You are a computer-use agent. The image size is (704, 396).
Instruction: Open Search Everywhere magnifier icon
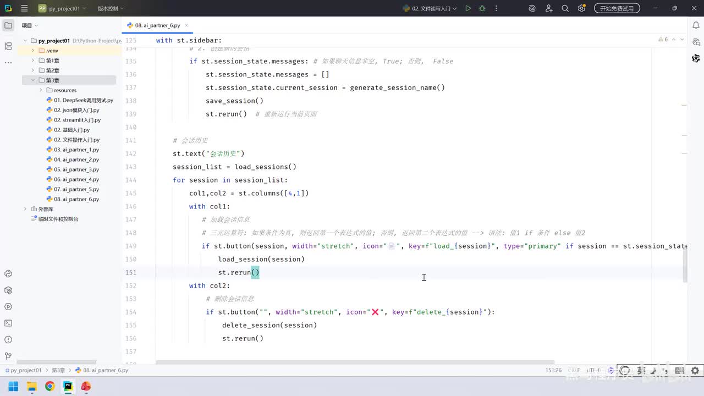[x=565, y=8]
